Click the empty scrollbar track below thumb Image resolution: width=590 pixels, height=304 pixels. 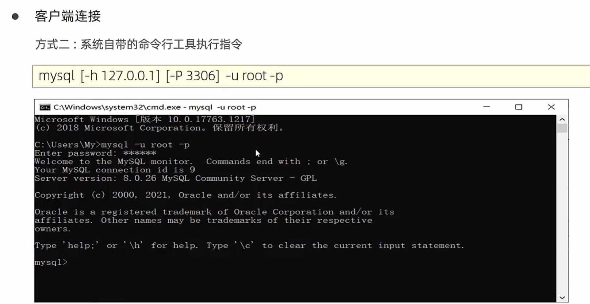pos(562,213)
